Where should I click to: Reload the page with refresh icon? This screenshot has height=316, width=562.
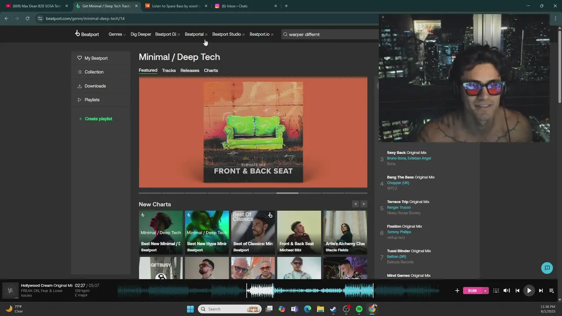(27, 18)
